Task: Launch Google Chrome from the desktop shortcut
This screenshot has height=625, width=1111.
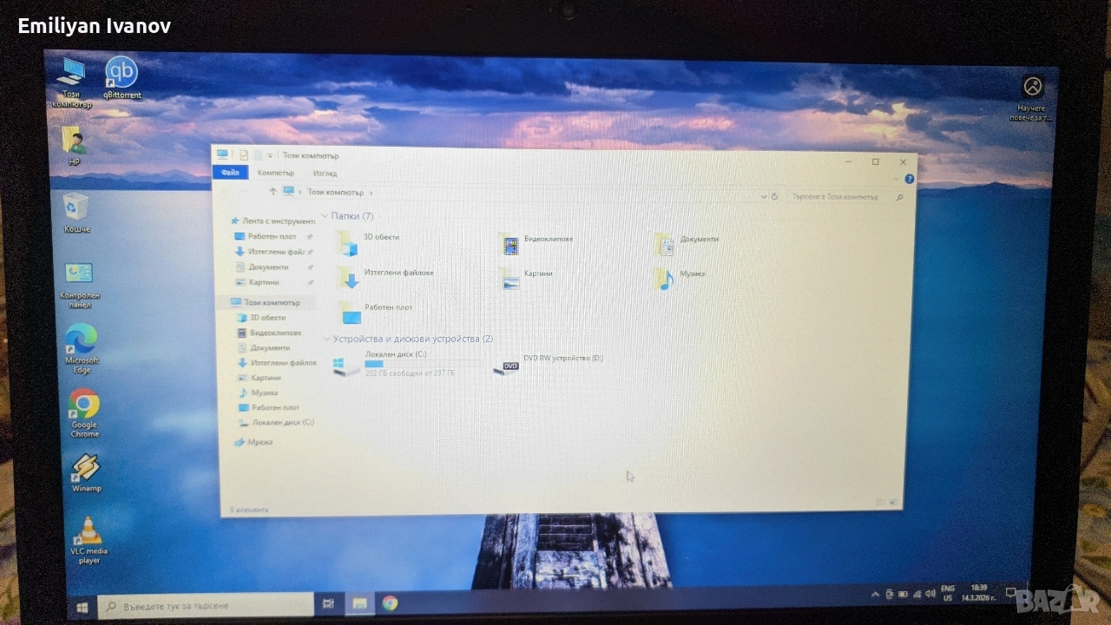Action: 84,412
